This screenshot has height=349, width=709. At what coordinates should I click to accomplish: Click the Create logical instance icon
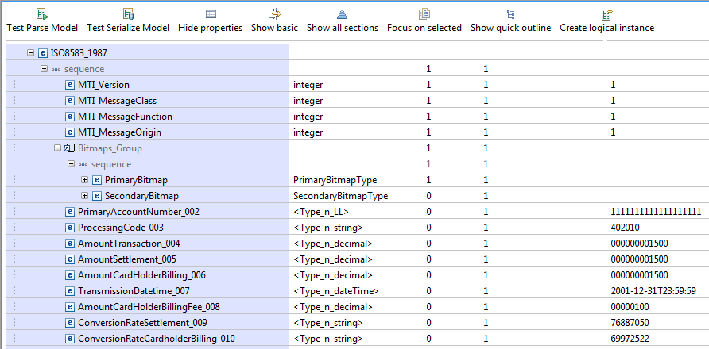point(606,14)
